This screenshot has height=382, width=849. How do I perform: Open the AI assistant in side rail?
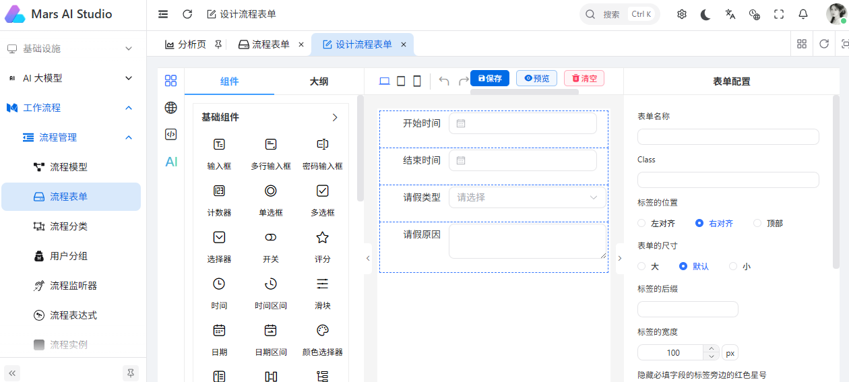171,162
